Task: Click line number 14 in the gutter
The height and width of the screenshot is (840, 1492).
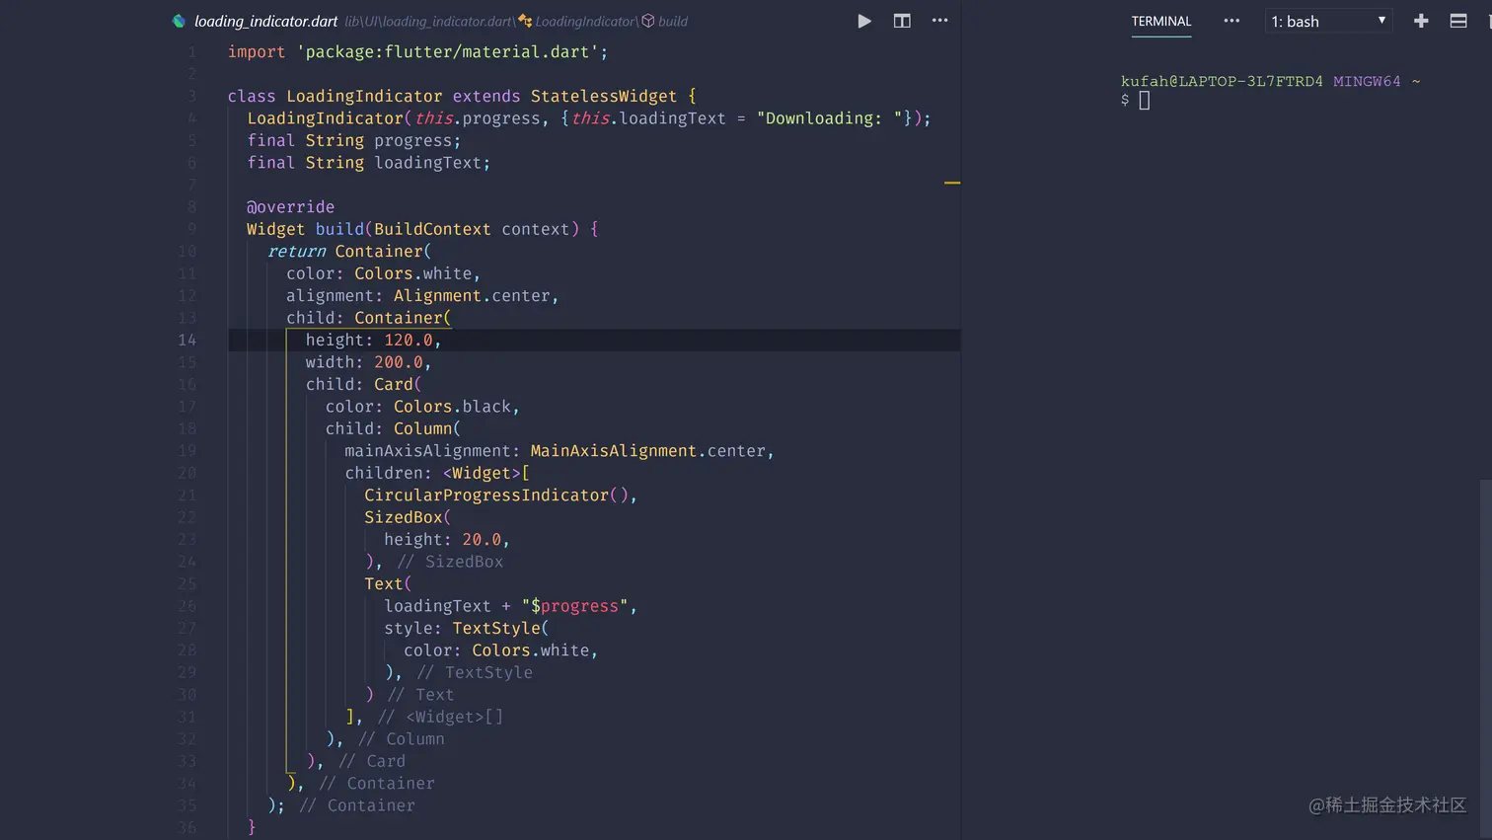Action: coord(186,340)
